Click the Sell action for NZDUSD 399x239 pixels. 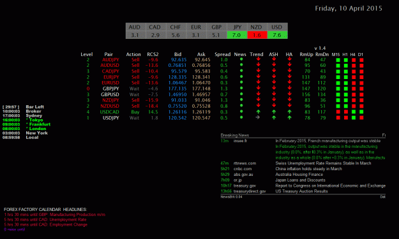point(135,106)
